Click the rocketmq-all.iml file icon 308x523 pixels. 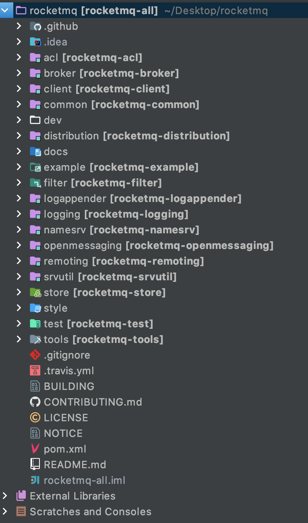(35, 480)
